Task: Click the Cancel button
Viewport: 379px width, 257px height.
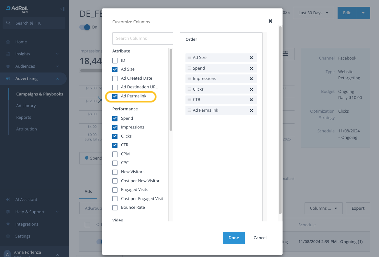Action: [x=260, y=238]
